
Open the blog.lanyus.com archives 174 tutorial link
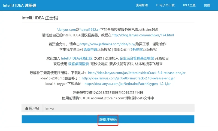point(143,35)
